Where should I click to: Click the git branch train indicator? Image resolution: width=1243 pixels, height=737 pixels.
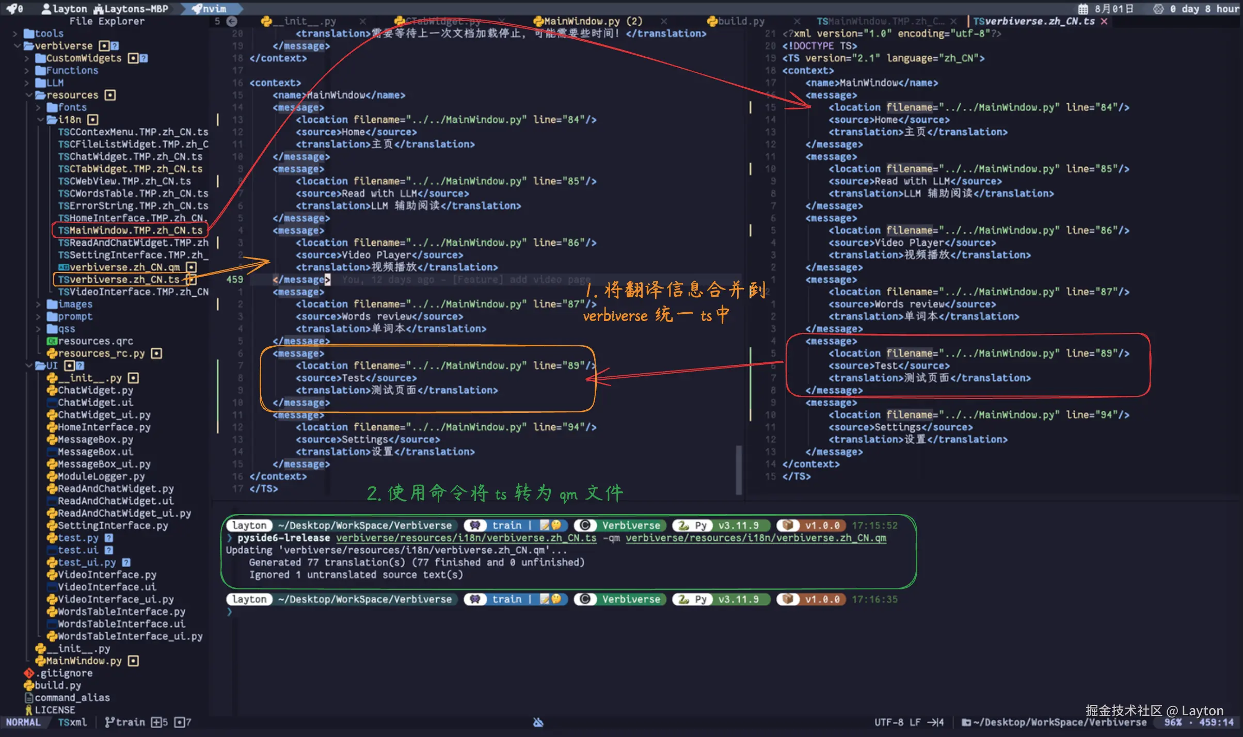[125, 723]
